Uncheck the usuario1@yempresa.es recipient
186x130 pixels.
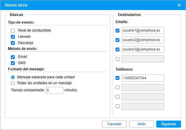point(117,30)
